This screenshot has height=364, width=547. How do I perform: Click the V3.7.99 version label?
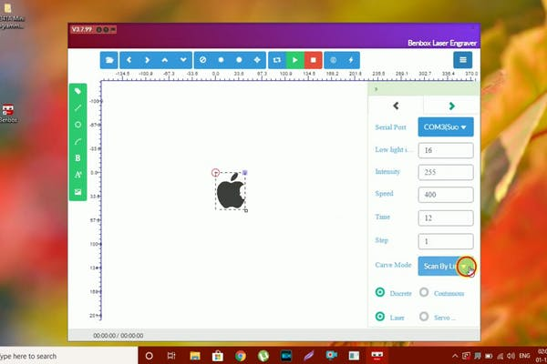click(x=82, y=29)
